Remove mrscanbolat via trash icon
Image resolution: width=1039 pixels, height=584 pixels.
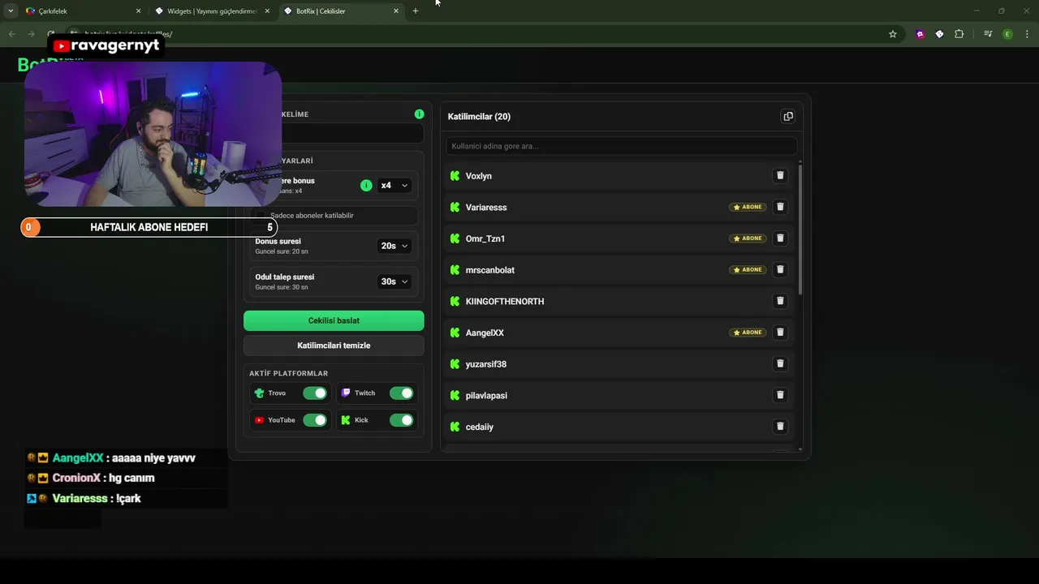[780, 269]
